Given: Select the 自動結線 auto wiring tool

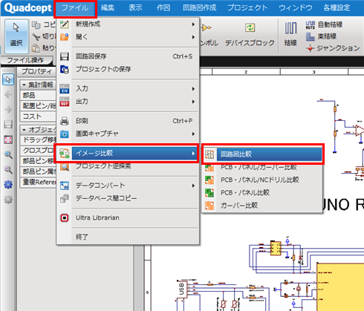Looking at the screenshot, I should pos(324,24).
